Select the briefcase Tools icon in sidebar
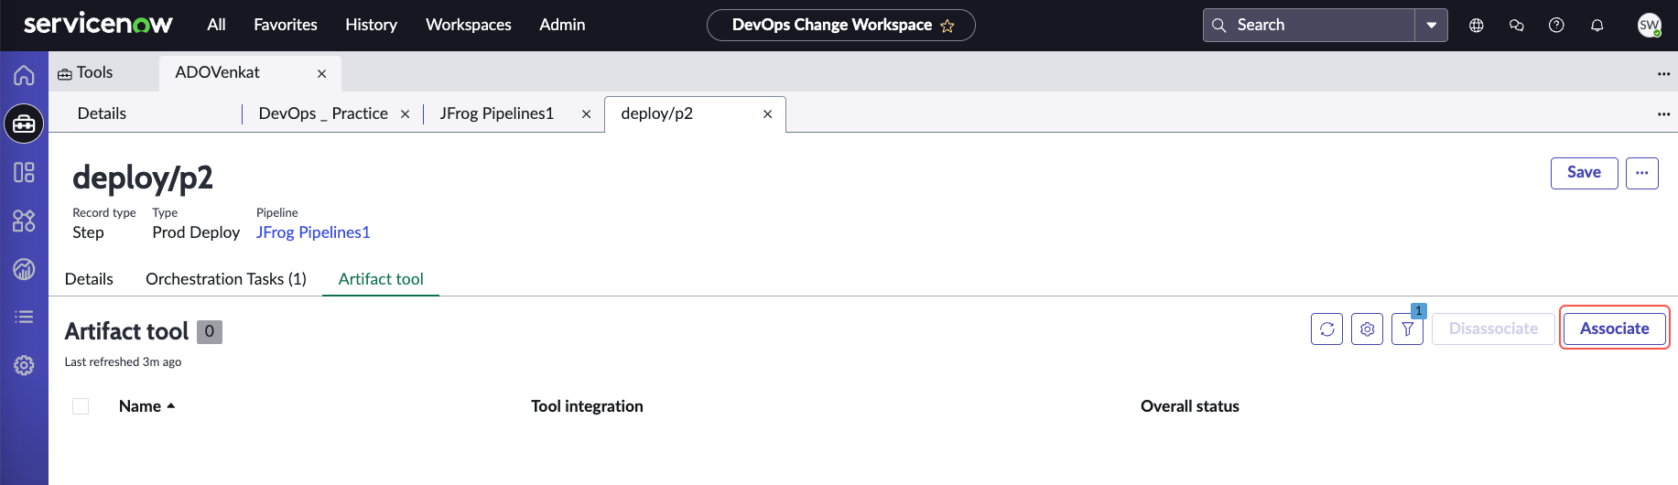1678x485 pixels. [x=24, y=124]
